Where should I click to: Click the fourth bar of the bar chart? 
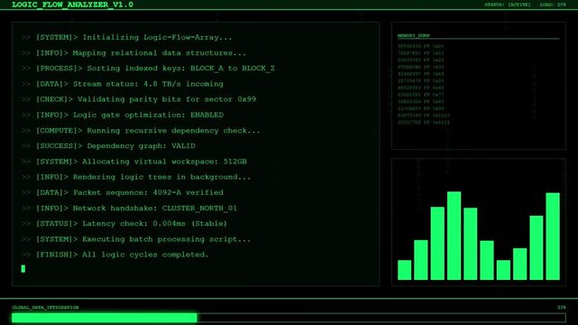point(454,236)
